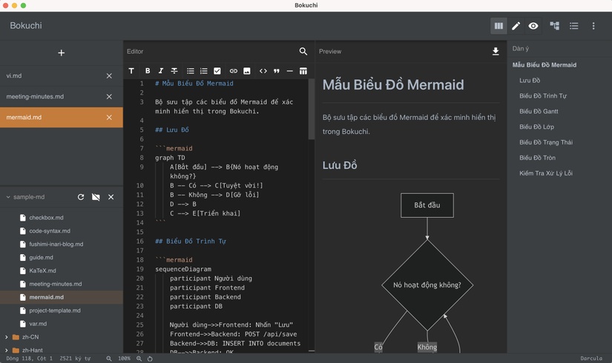The height and width of the screenshot is (363, 612).
Task: Jump to Biểu Đồ Tròn in outline
Action: [x=538, y=158]
